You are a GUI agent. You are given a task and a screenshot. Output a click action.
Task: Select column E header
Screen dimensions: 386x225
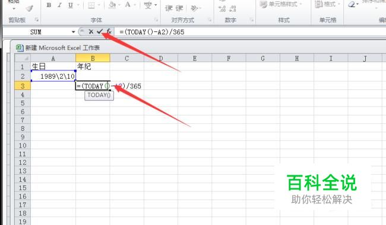[x=195, y=59]
